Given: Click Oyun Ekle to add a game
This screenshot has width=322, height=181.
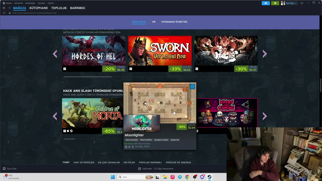Looking at the screenshot, I should tap(10, 169).
